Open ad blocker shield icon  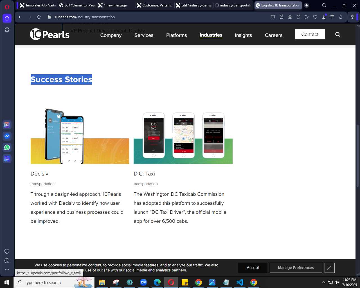pyautogui.click(x=298, y=17)
